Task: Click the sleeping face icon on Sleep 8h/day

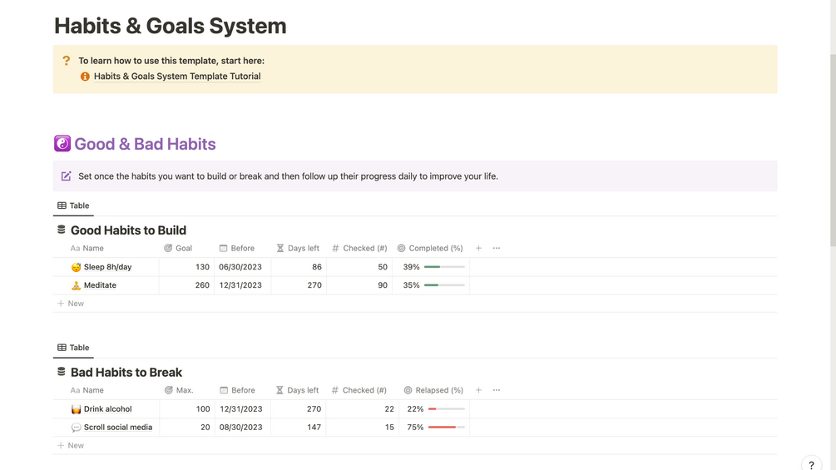Action: 76,267
